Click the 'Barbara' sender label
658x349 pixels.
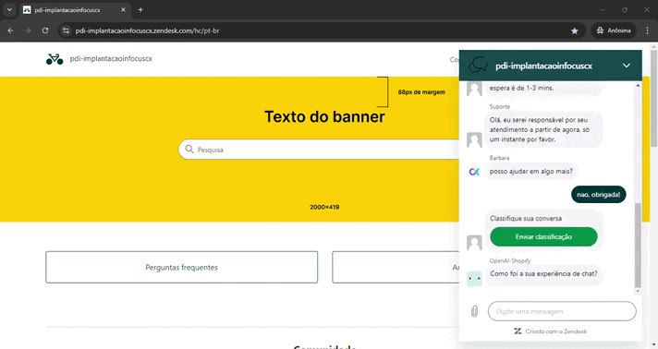(499, 158)
